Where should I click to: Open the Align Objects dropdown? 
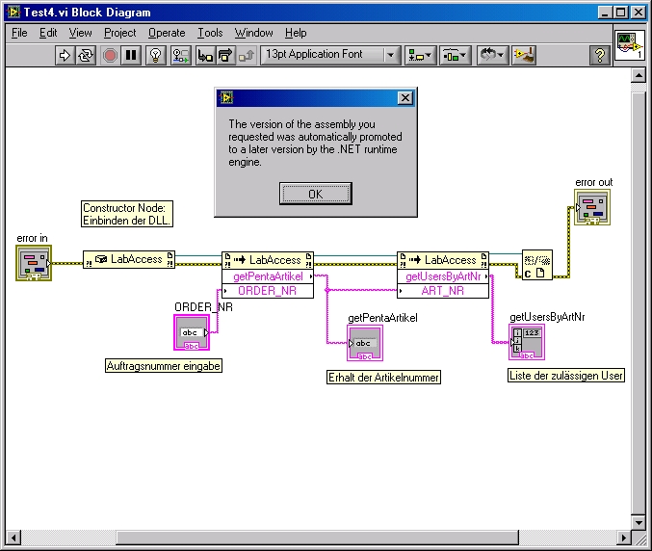(x=421, y=55)
